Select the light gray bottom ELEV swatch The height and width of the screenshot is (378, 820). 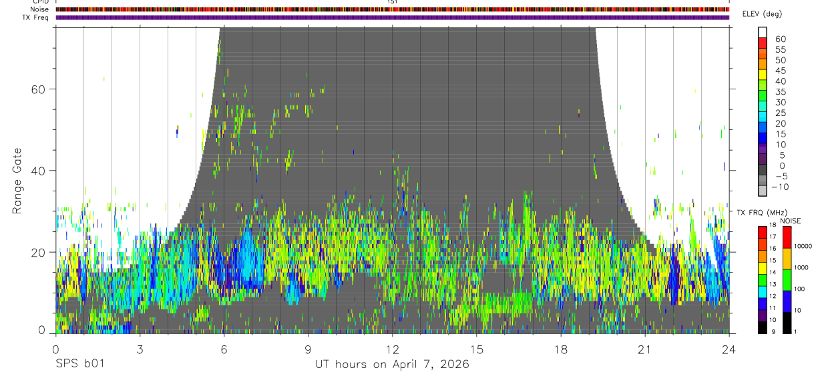pyautogui.click(x=763, y=191)
